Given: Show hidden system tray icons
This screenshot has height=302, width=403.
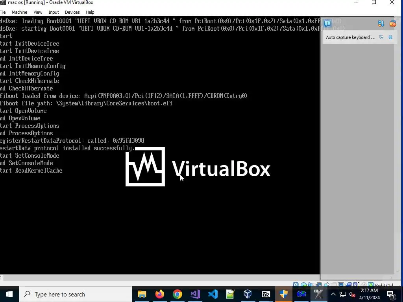Looking at the screenshot, I should click(x=333, y=294).
